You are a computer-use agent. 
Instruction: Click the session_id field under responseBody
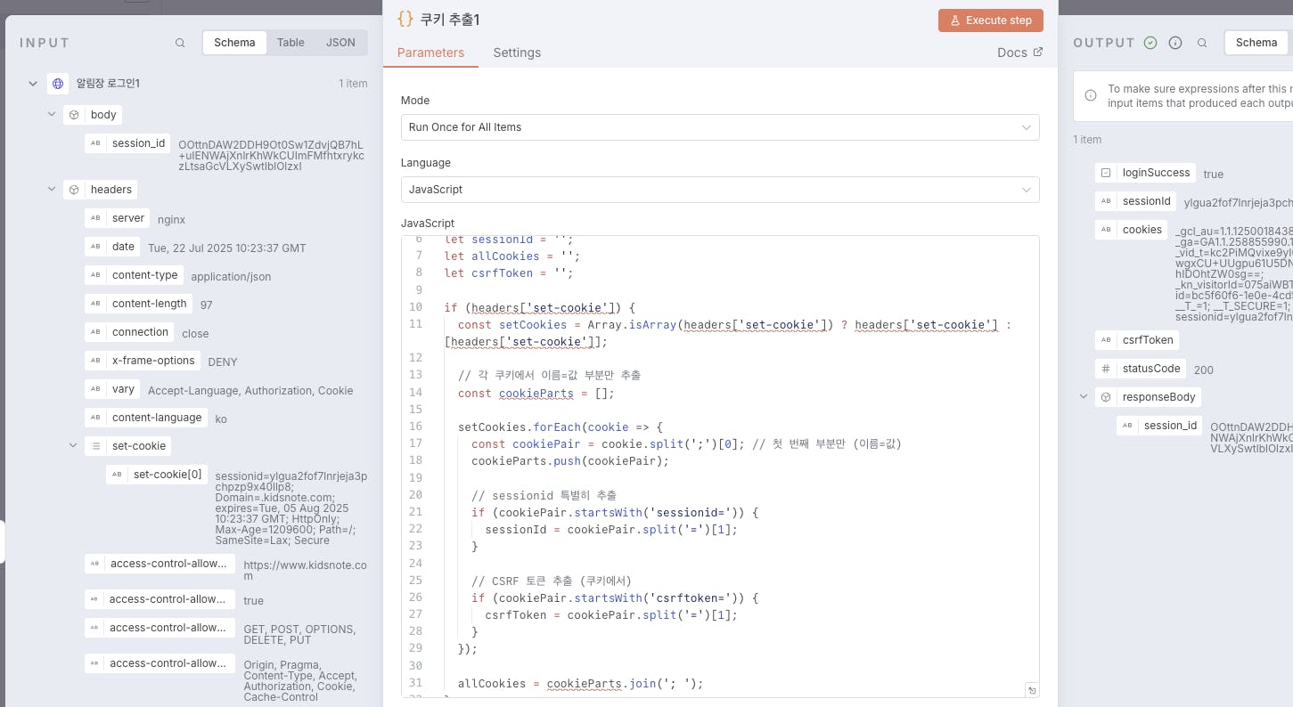pos(1159,426)
